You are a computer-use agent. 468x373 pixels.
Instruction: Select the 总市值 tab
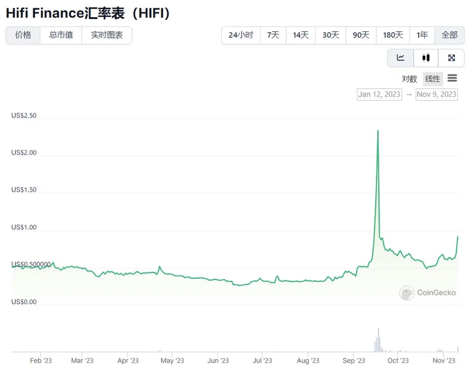(61, 35)
